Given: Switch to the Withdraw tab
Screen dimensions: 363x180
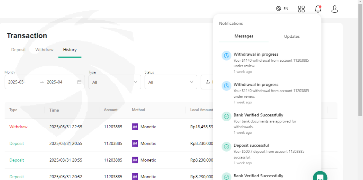Looking at the screenshot, I should [x=44, y=50].
